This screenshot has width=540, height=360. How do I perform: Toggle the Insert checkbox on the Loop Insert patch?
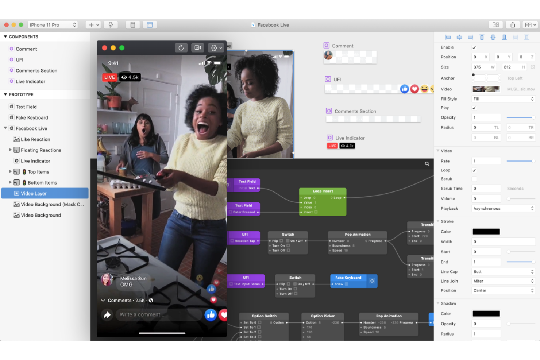[316, 212]
